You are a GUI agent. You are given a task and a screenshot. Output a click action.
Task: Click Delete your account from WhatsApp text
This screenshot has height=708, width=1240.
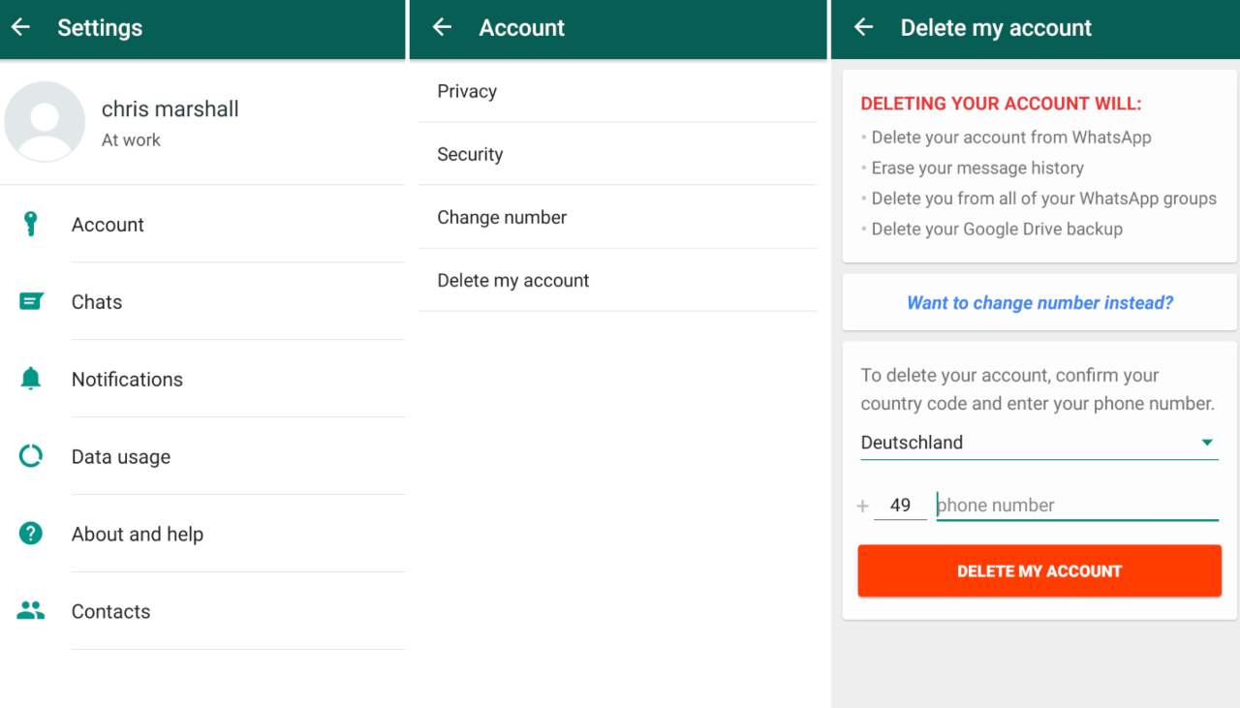pyautogui.click(x=1011, y=138)
